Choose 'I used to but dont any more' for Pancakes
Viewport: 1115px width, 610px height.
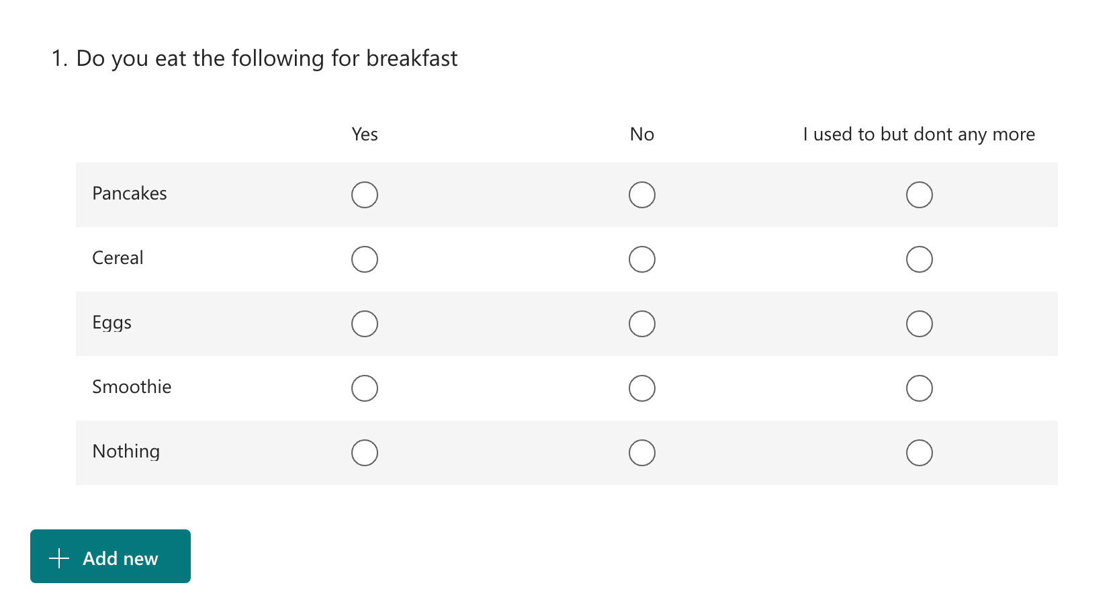click(919, 195)
